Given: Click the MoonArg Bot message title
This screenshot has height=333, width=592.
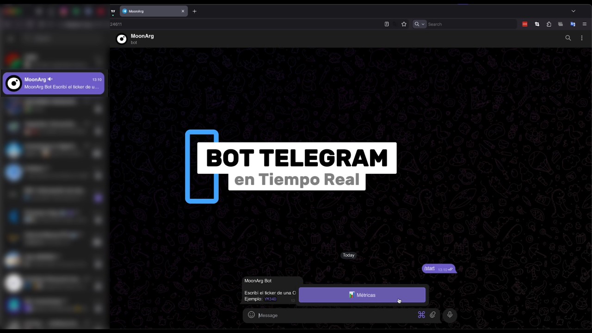Looking at the screenshot, I should [258, 281].
